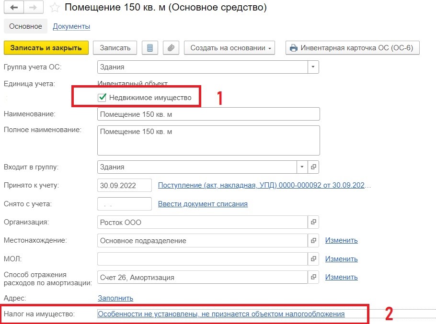Open attached files via paperclip icon
The image size is (436, 324).
(x=171, y=48)
